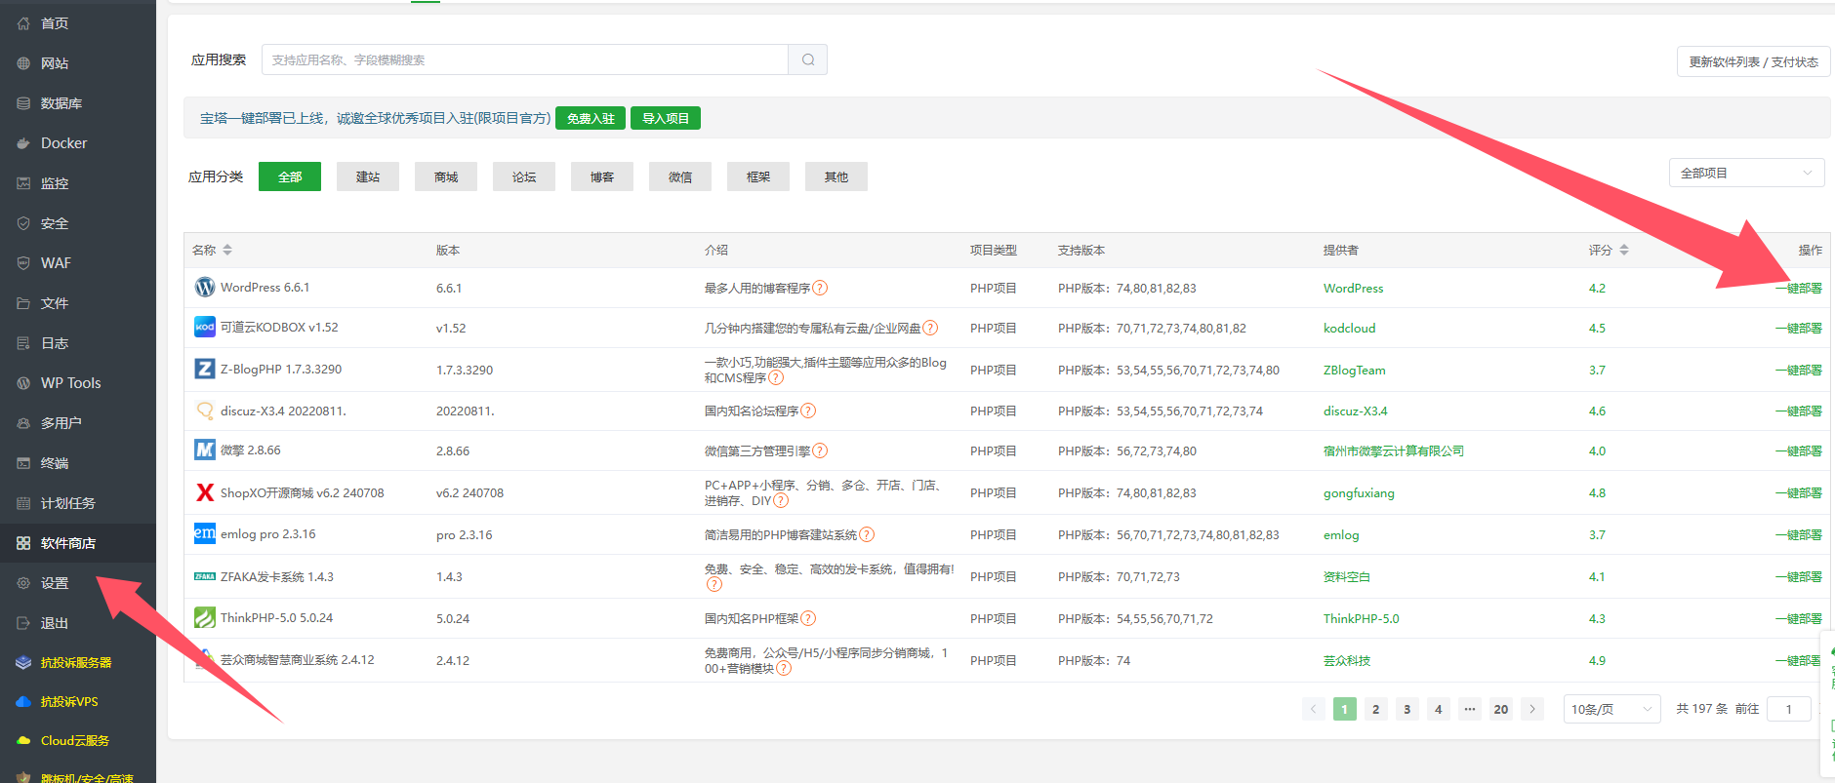Click the search magnifier button
The height and width of the screenshot is (783, 1835).
[808, 59]
